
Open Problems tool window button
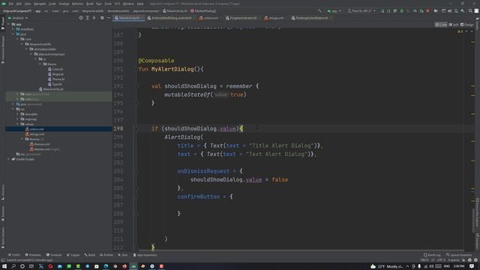(x=33, y=255)
